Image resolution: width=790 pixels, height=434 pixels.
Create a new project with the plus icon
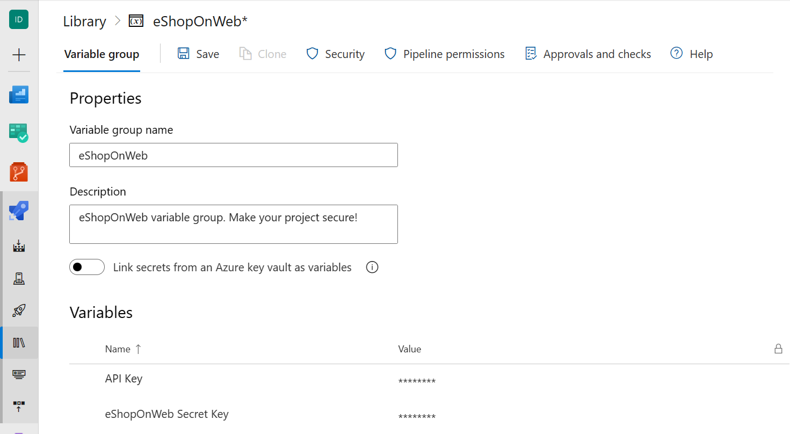tap(19, 54)
